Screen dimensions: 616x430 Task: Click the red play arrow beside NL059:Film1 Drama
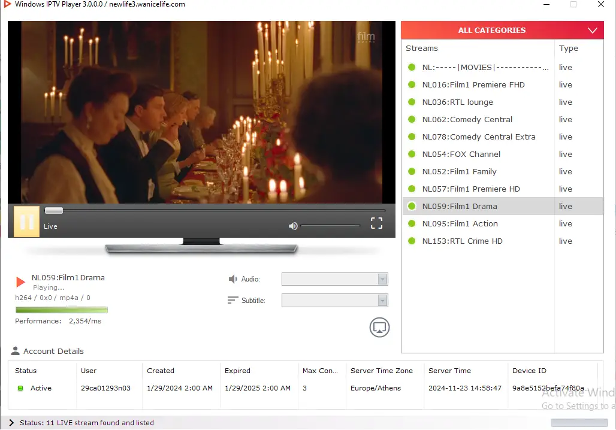point(20,281)
